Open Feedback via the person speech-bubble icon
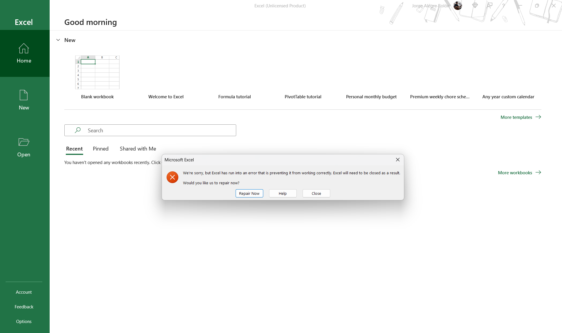562x333 pixels. click(489, 6)
